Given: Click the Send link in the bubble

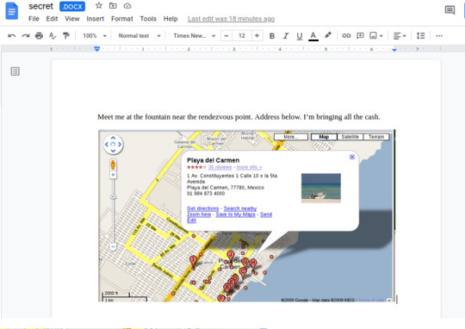Looking at the screenshot, I should click(x=266, y=214).
